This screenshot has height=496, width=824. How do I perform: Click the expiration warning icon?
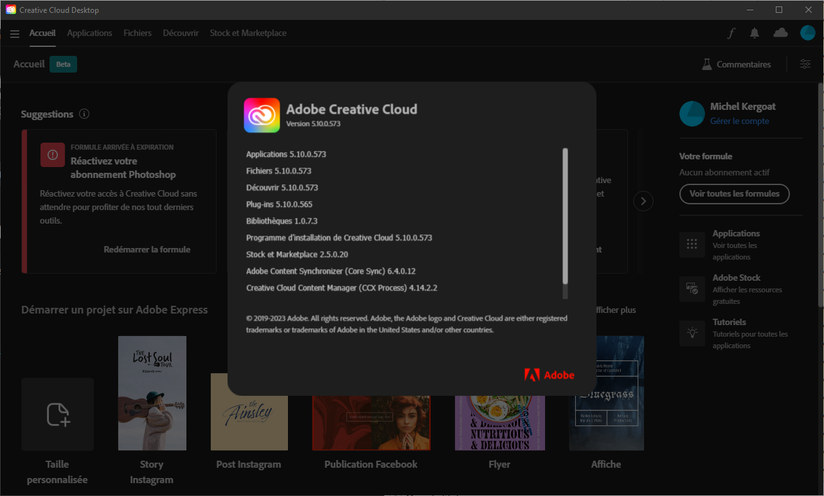(52, 154)
